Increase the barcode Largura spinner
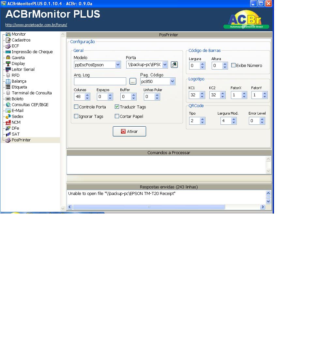 pyautogui.click(x=202, y=64)
